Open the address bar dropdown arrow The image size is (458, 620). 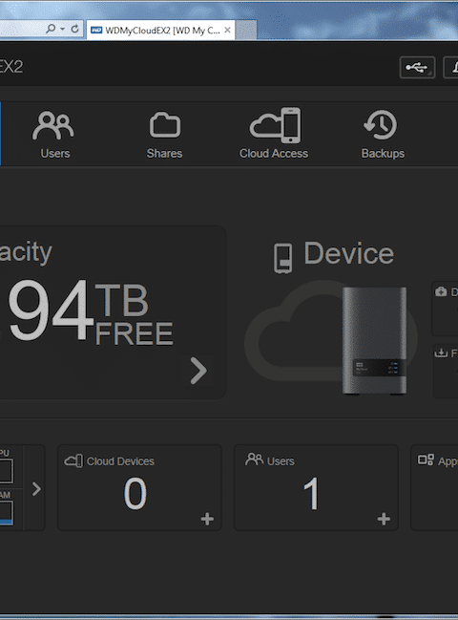point(62,29)
